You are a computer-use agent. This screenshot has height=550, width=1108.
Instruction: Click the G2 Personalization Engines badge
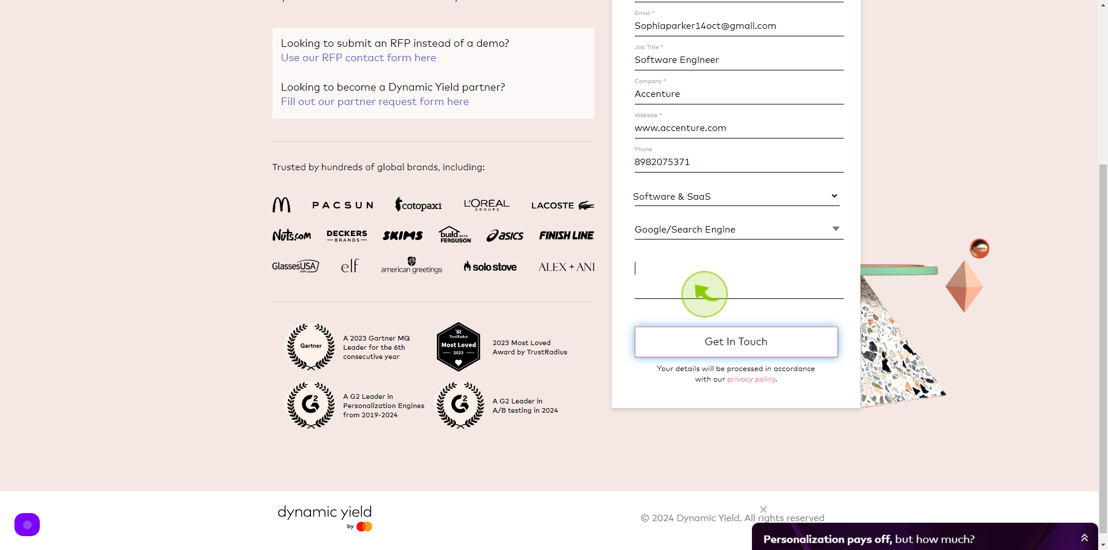tap(311, 405)
